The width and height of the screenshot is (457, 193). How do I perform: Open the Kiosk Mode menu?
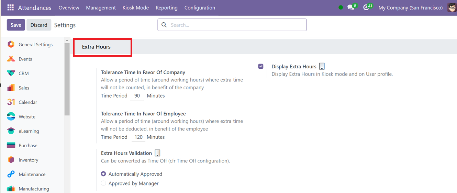pyautogui.click(x=136, y=8)
